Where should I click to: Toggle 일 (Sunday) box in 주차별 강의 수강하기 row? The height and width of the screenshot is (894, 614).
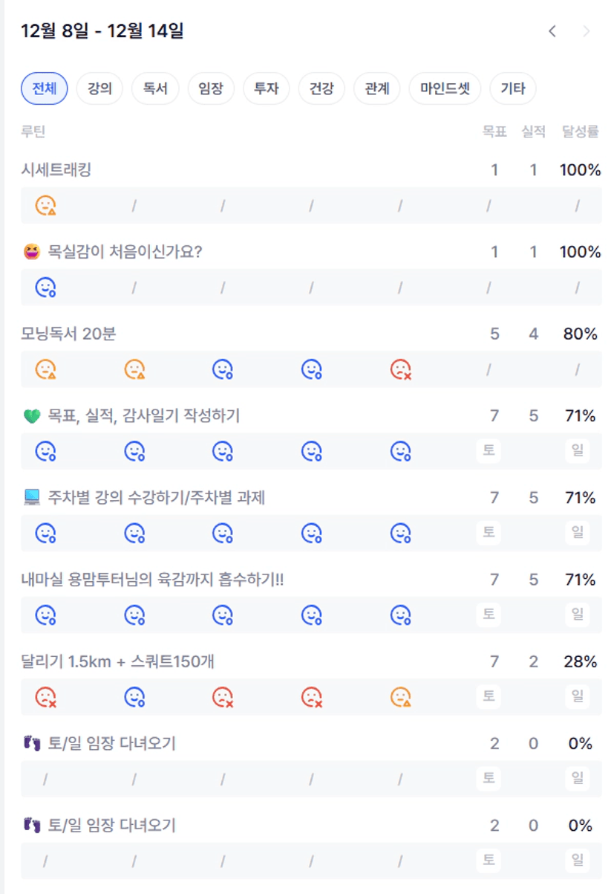tap(577, 532)
